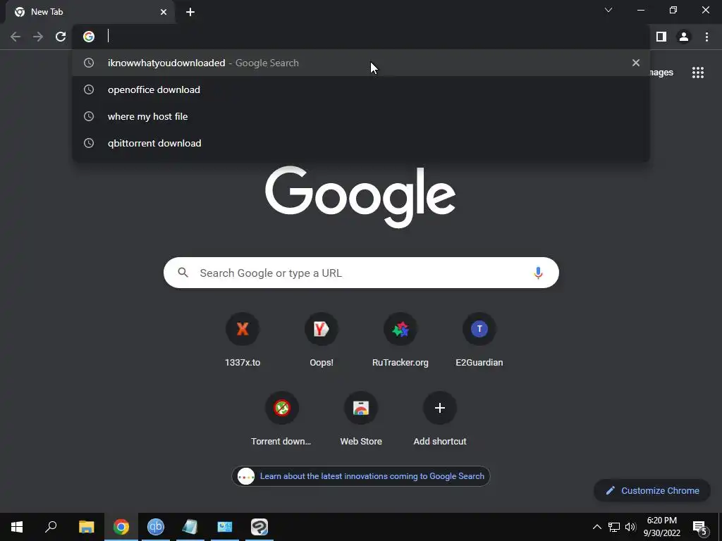The image size is (722, 541).
Task: Select where my host file suggestion
Action: point(361,116)
